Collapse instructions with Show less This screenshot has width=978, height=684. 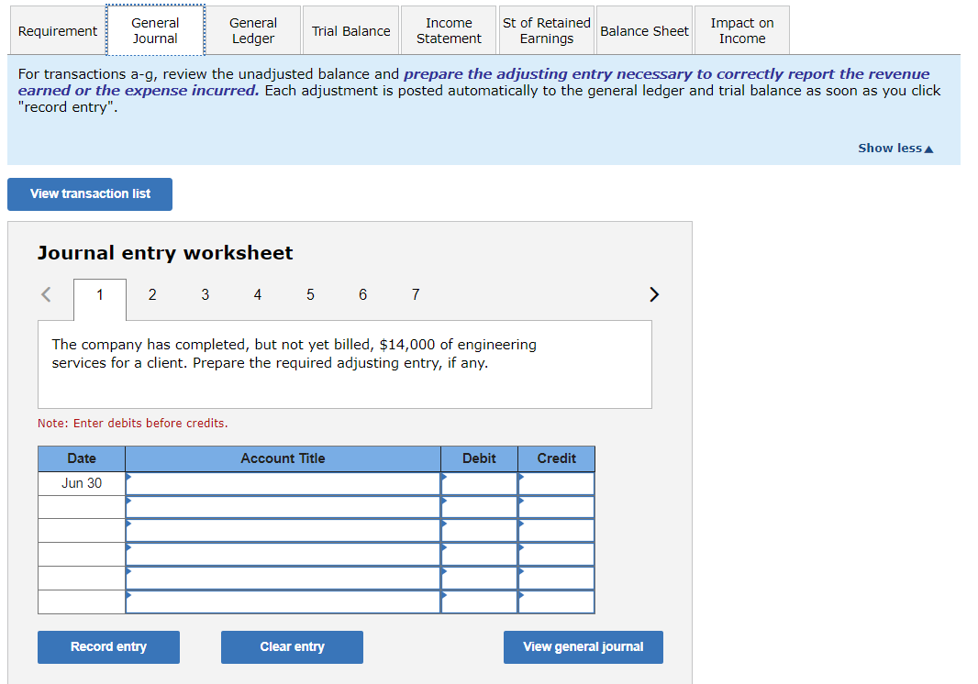click(x=895, y=149)
